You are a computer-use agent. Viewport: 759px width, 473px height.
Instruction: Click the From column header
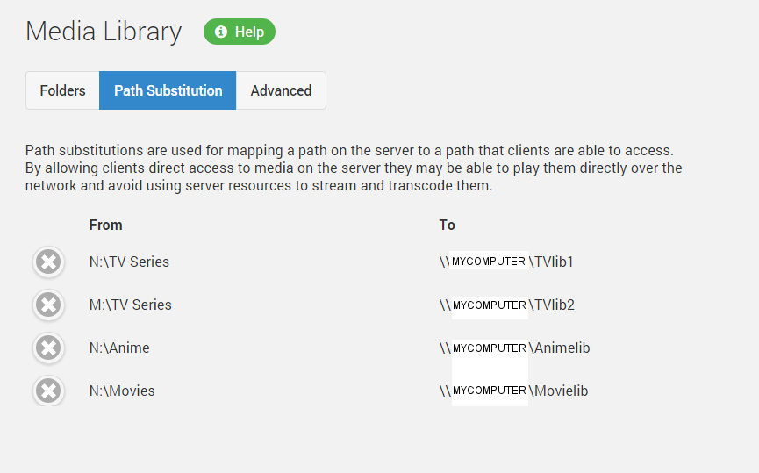pyautogui.click(x=105, y=225)
